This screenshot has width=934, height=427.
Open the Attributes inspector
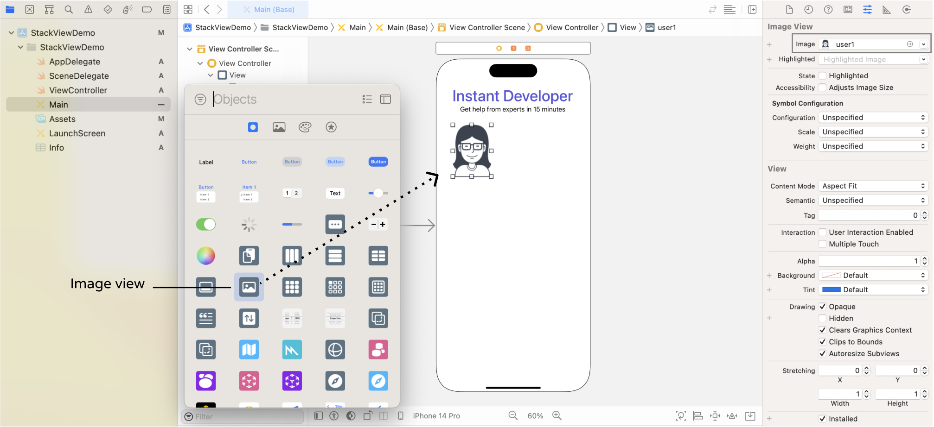[x=867, y=9]
